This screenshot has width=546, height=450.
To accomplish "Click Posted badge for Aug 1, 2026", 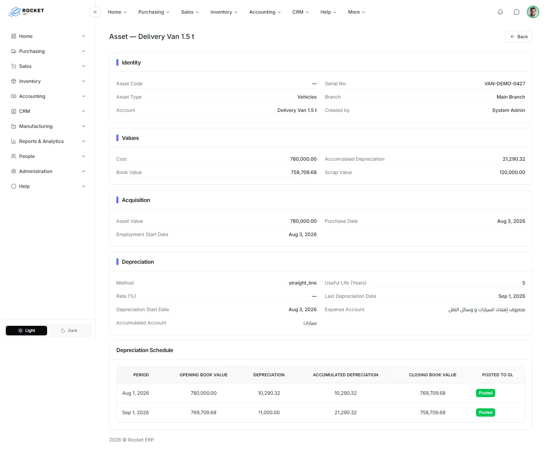I will [486, 393].
